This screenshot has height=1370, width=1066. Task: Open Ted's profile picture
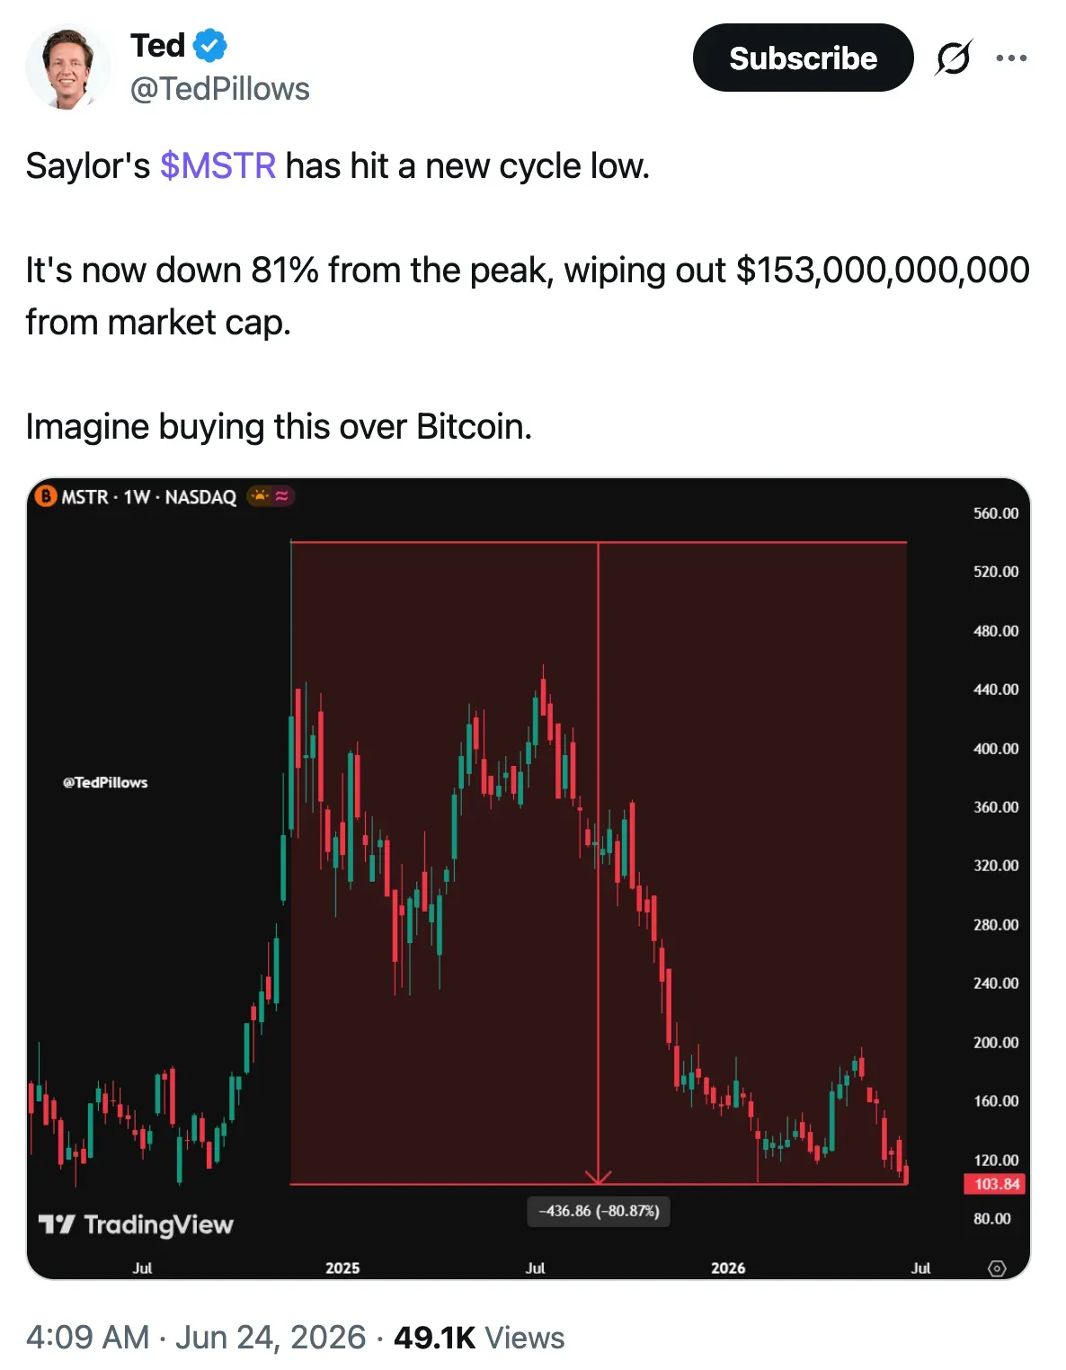click(67, 67)
